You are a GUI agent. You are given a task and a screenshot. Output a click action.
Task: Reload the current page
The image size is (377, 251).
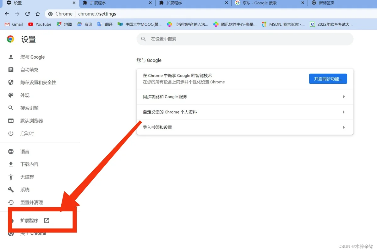27,14
